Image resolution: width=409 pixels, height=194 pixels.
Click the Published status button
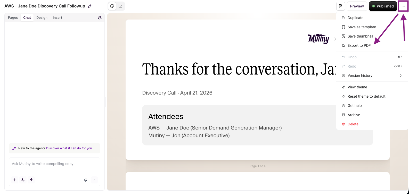383,6
